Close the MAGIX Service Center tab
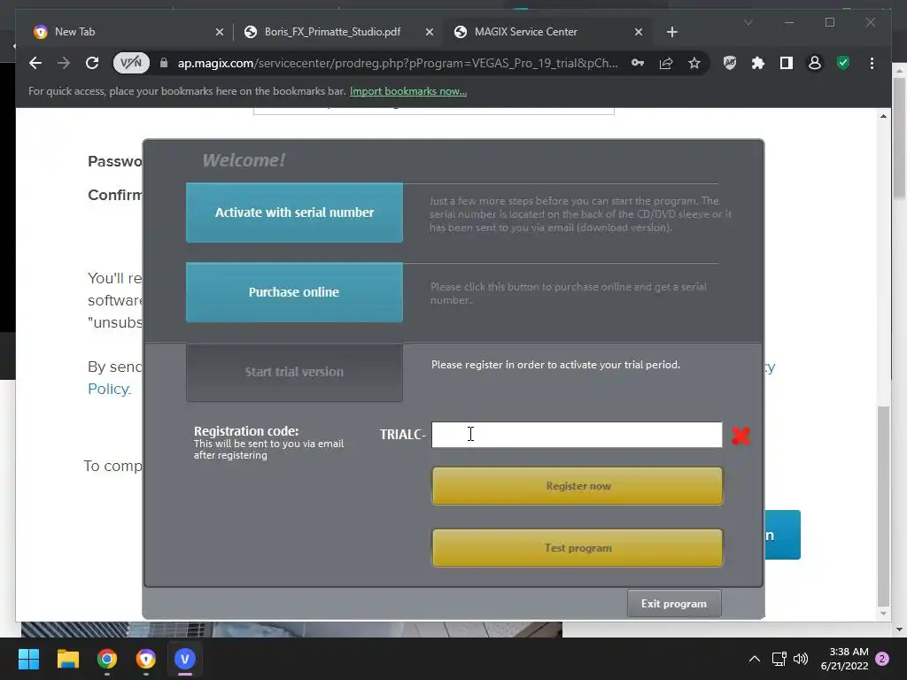The width and height of the screenshot is (907, 680). tap(639, 32)
